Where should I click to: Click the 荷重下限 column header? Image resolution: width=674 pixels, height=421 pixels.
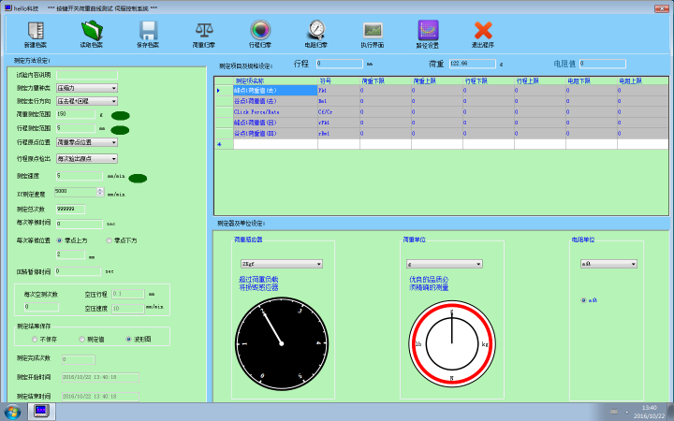click(385, 81)
